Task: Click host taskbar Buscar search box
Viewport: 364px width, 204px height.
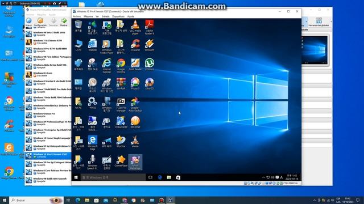Action: 36,200
